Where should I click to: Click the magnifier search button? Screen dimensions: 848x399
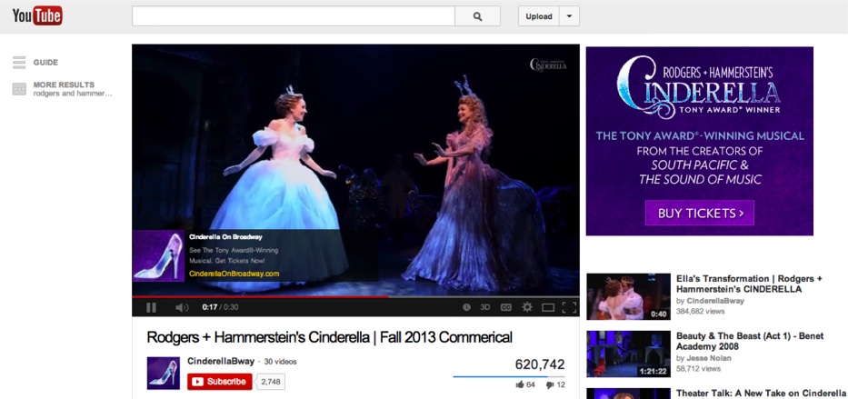pyautogui.click(x=477, y=16)
